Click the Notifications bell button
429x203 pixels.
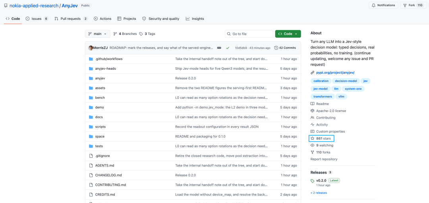tap(383, 5)
